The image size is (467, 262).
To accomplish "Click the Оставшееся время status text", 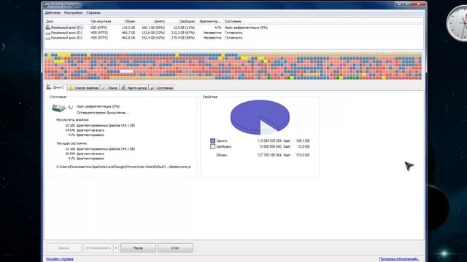I will [102, 113].
